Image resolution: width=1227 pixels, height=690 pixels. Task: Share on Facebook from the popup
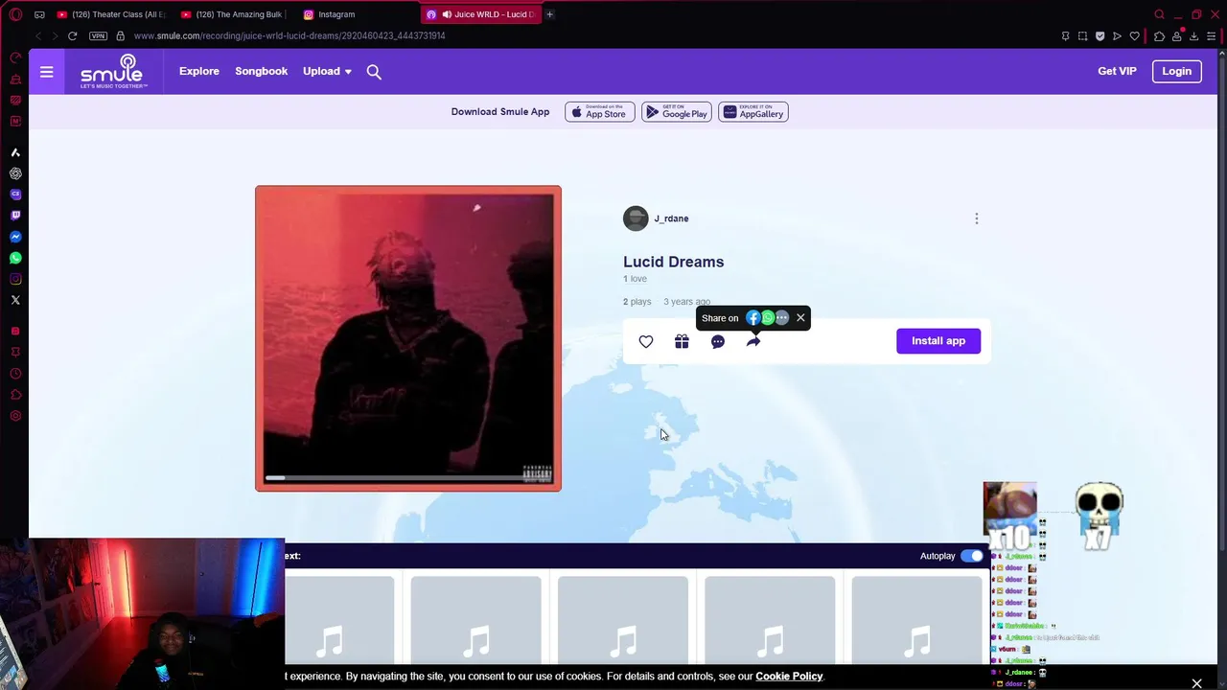tap(752, 318)
